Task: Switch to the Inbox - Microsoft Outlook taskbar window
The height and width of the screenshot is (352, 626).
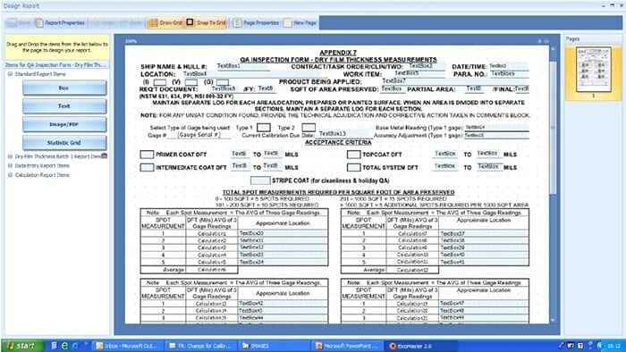Action: 127,346
